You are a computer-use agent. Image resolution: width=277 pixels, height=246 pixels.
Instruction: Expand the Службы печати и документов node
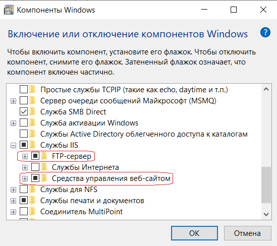13,201
